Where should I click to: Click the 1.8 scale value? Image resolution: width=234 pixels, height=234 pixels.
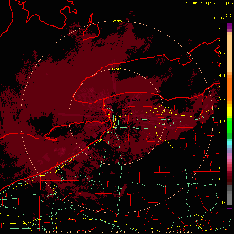coord(222,145)
